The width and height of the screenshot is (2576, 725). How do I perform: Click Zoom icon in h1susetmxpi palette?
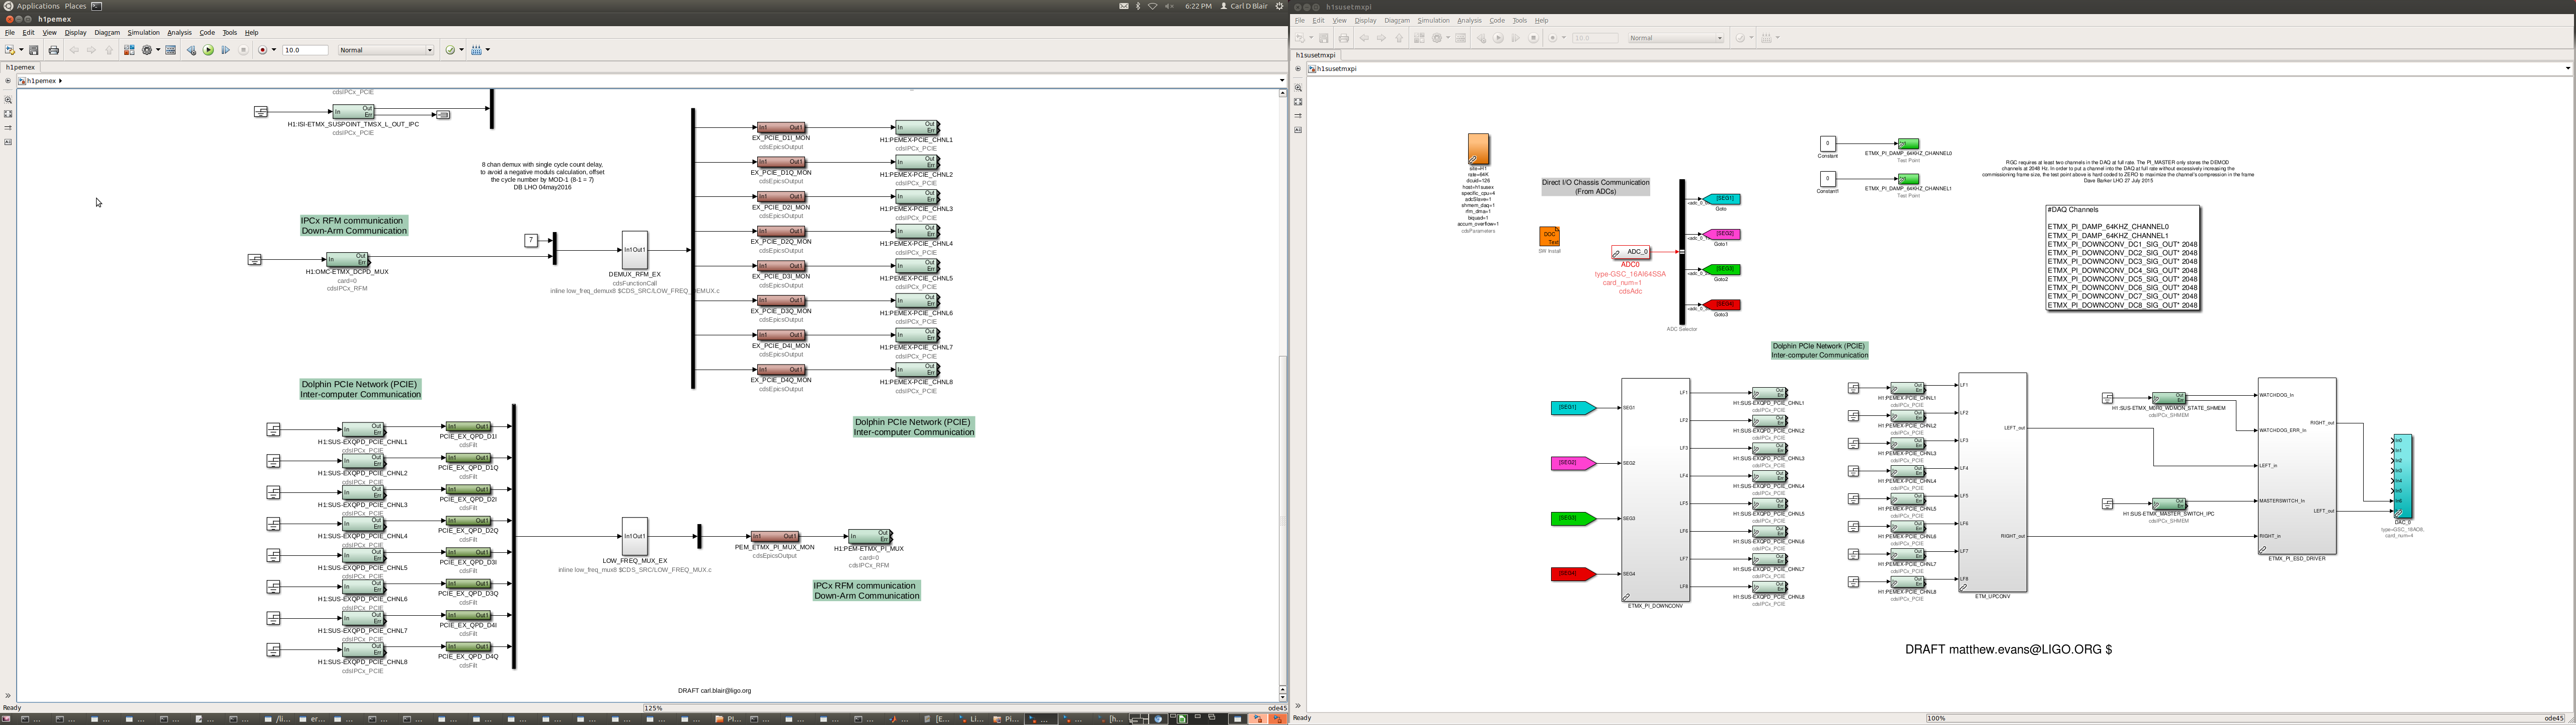[x=1298, y=88]
